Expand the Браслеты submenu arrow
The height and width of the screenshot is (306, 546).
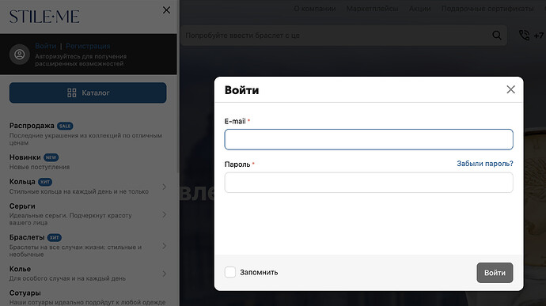point(165,246)
